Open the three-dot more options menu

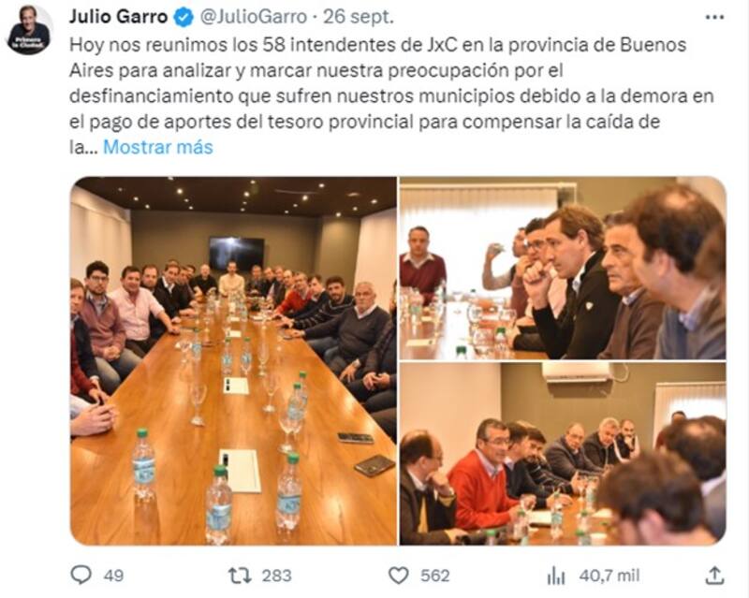714,17
